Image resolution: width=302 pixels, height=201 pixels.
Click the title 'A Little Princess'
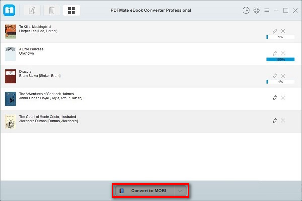click(31, 49)
